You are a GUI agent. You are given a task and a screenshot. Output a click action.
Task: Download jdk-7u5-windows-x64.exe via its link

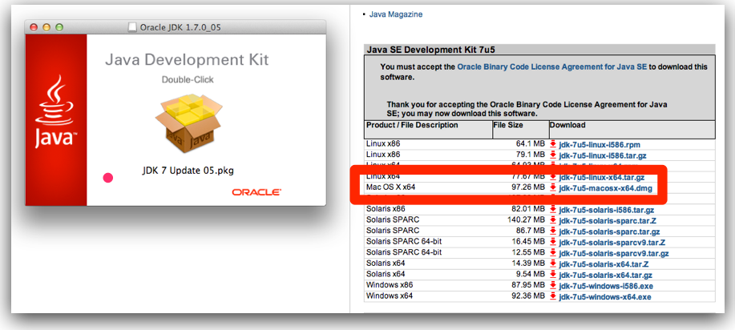(x=604, y=296)
